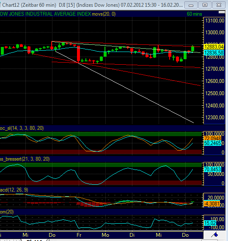Click the 12300,00 price axis label
228x241 pixels.
(x=215, y=118)
